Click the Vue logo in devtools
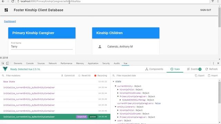The height and width of the screenshot is (124, 221). pos(5,69)
